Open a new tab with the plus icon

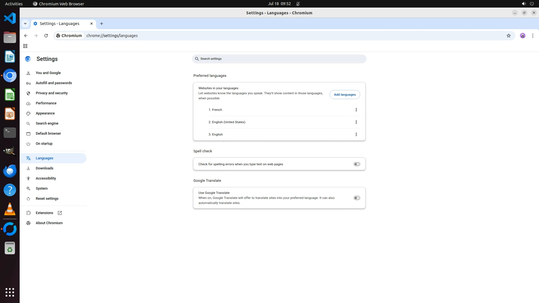pos(102,24)
